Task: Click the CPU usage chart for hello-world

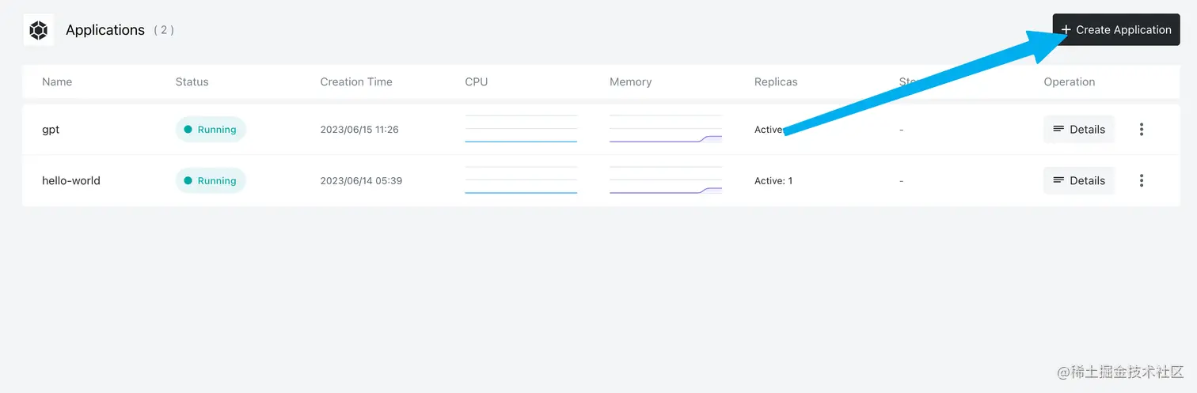Action: (521, 180)
